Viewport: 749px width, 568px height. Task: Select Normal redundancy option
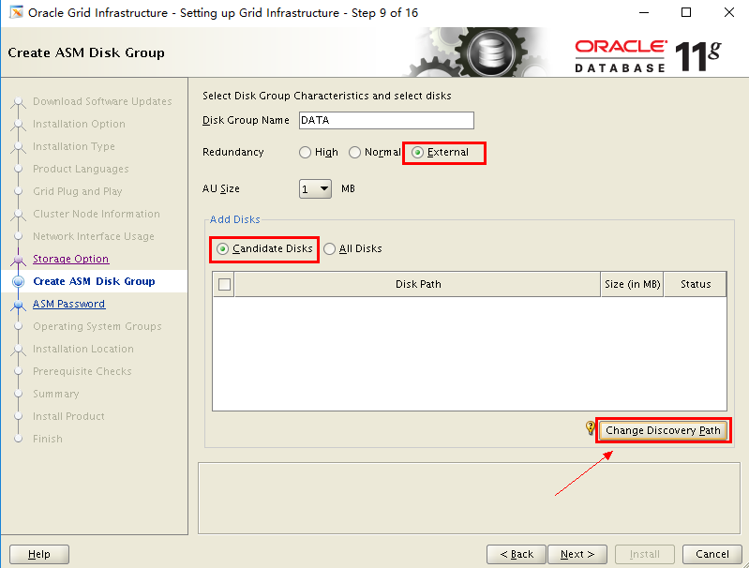354,153
